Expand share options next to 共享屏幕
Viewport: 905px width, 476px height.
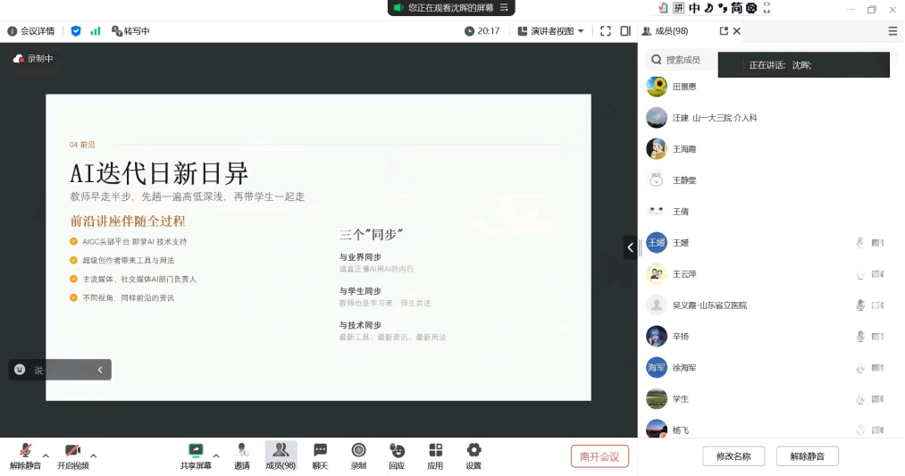[x=216, y=455]
